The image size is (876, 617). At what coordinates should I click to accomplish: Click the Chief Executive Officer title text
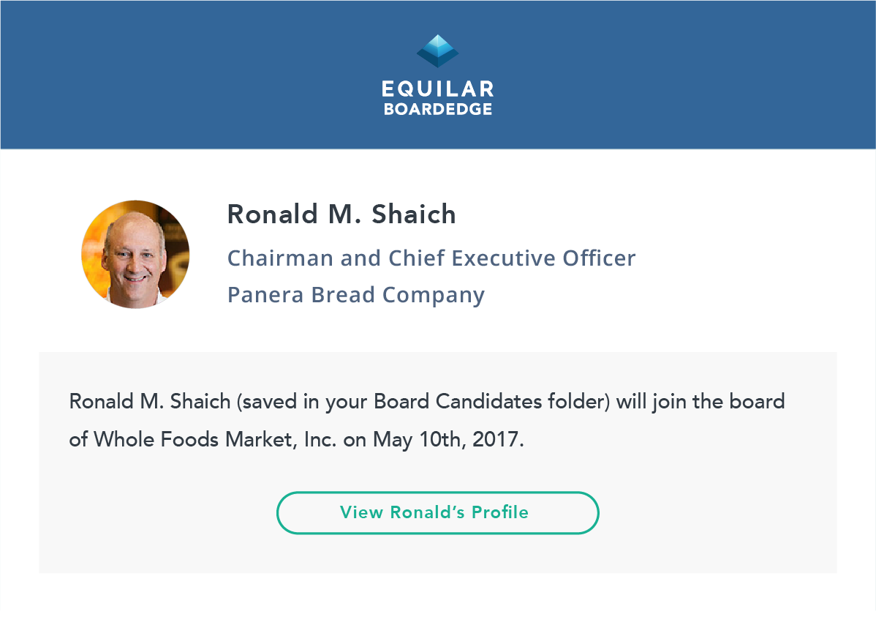pyautogui.click(x=512, y=258)
